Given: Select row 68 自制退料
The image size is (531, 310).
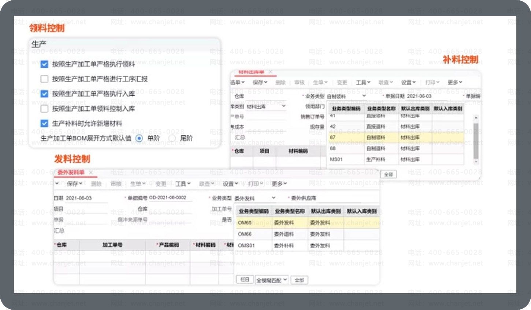Looking at the screenshot, I should point(396,148).
